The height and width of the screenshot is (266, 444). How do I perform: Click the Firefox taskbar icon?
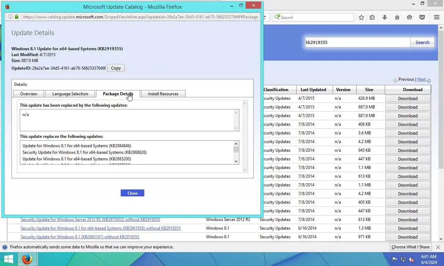27,259
